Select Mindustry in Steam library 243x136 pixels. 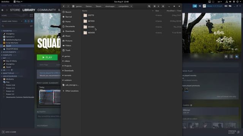click(x=10, y=79)
